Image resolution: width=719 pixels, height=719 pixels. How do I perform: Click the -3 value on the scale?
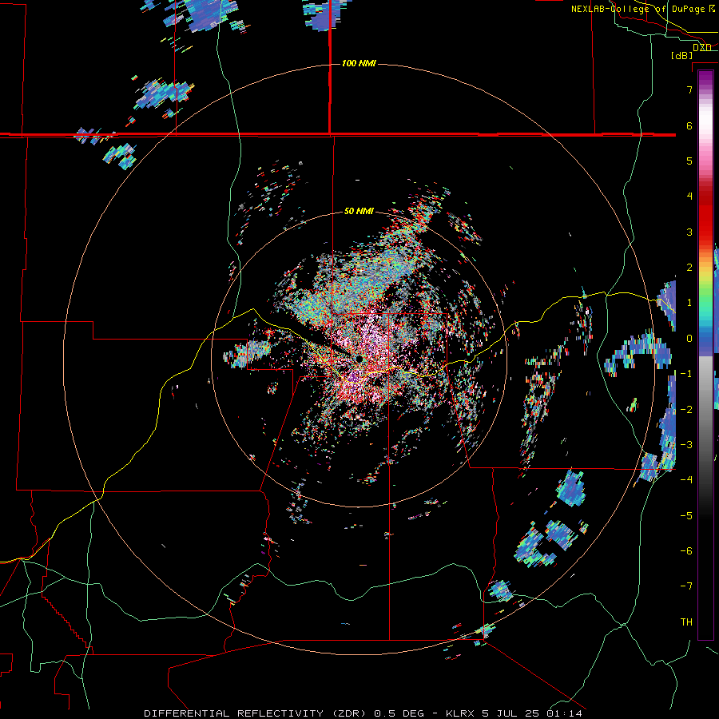(686, 445)
